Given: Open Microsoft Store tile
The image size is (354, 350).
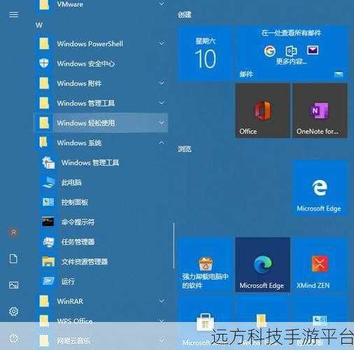Looking at the screenshot, I should pyautogui.click(x=206, y=323).
